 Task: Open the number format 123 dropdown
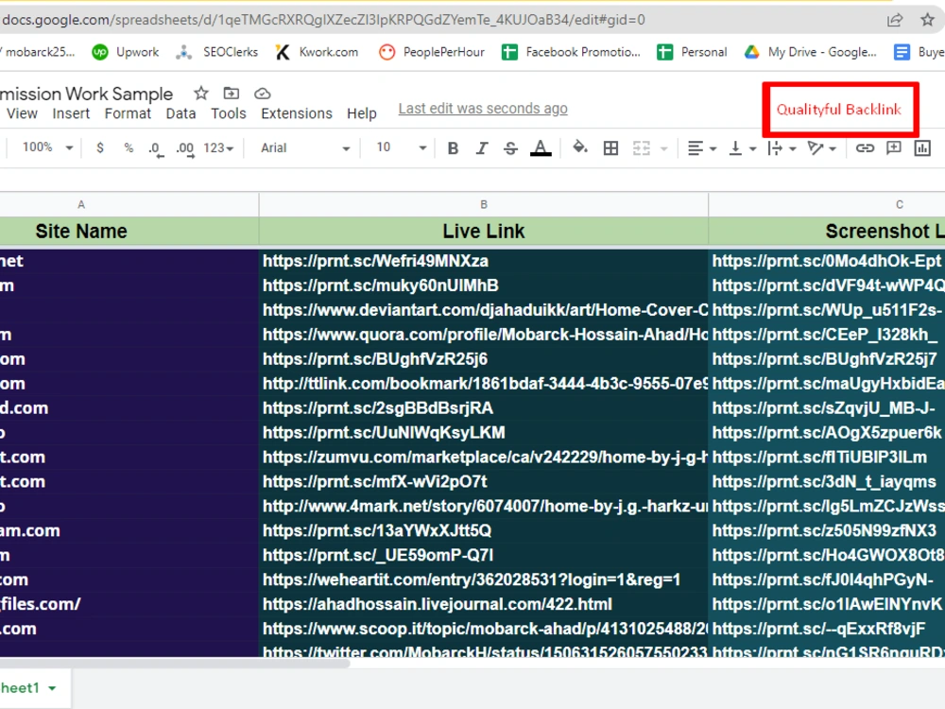[218, 147]
